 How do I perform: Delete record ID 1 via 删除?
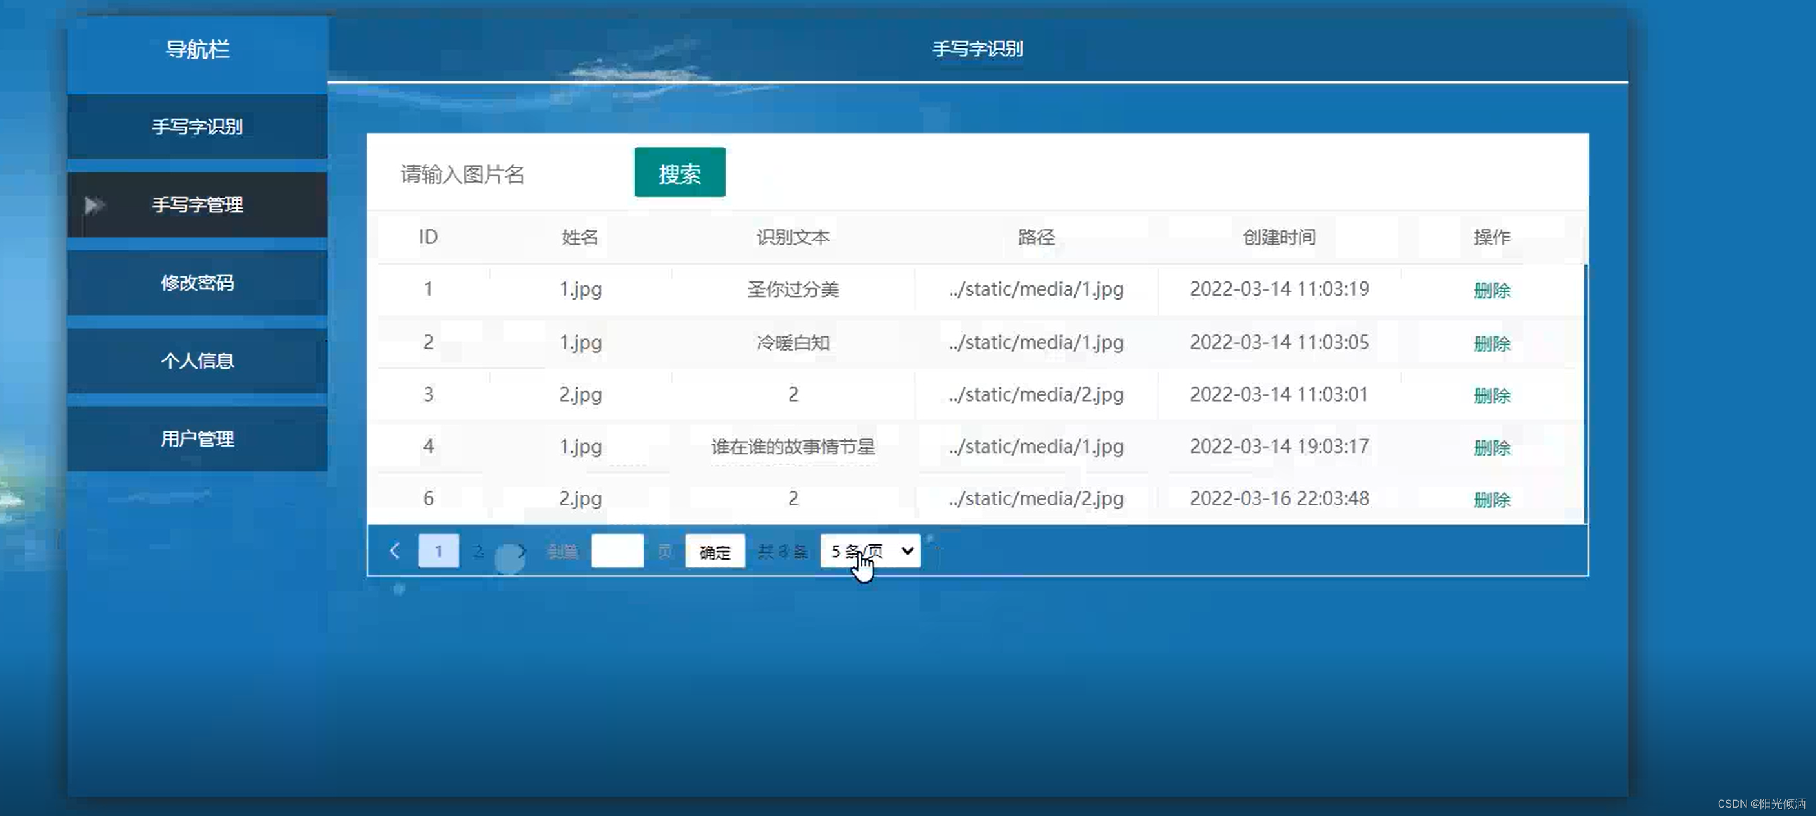[x=1491, y=291]
